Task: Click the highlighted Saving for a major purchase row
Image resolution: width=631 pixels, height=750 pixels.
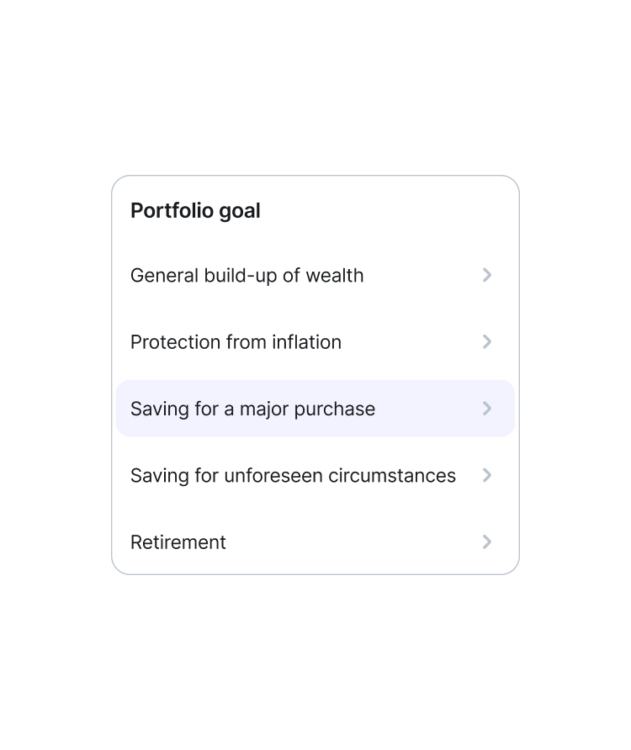Action: click(315, 409)
